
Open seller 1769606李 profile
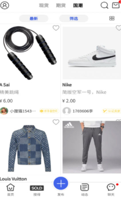tap(77, 111)
